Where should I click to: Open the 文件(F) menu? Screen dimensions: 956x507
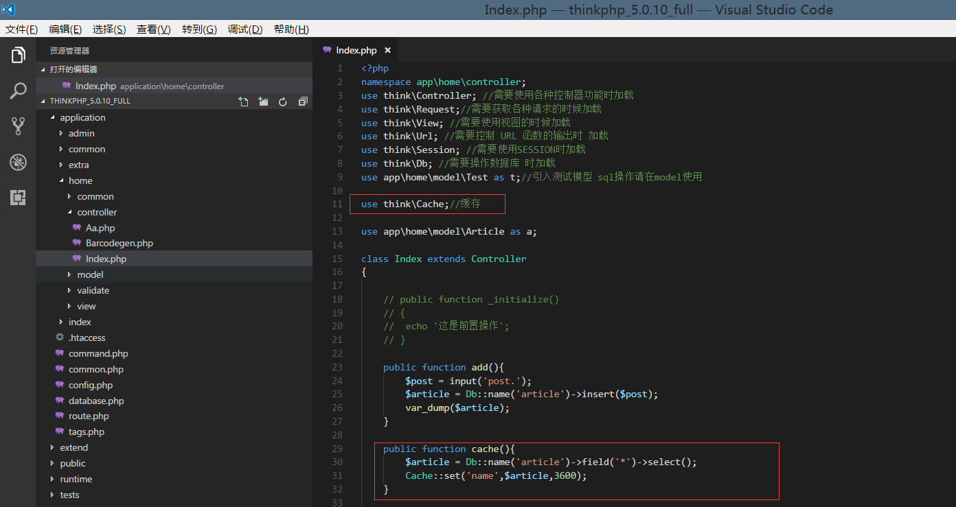pos(21,29)
